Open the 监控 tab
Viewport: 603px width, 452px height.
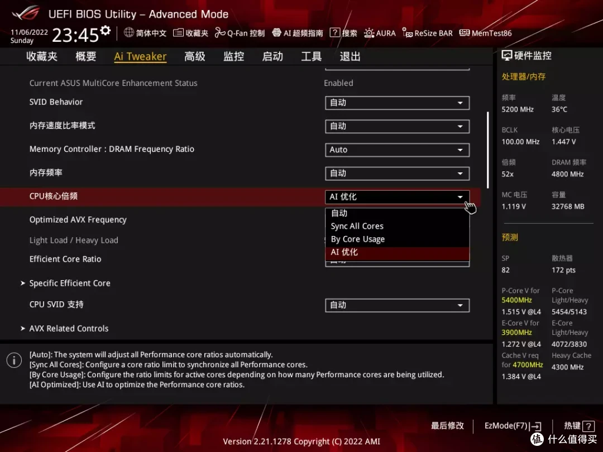tap(234, 56)
